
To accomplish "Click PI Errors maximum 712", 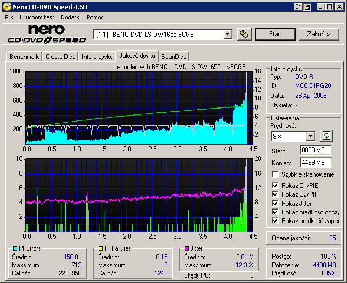I will pyautogui.click(x=76, y=265).
